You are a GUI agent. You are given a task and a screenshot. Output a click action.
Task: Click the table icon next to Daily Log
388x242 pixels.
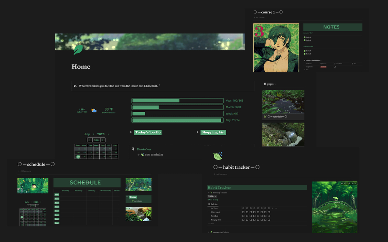pos(209,204)
